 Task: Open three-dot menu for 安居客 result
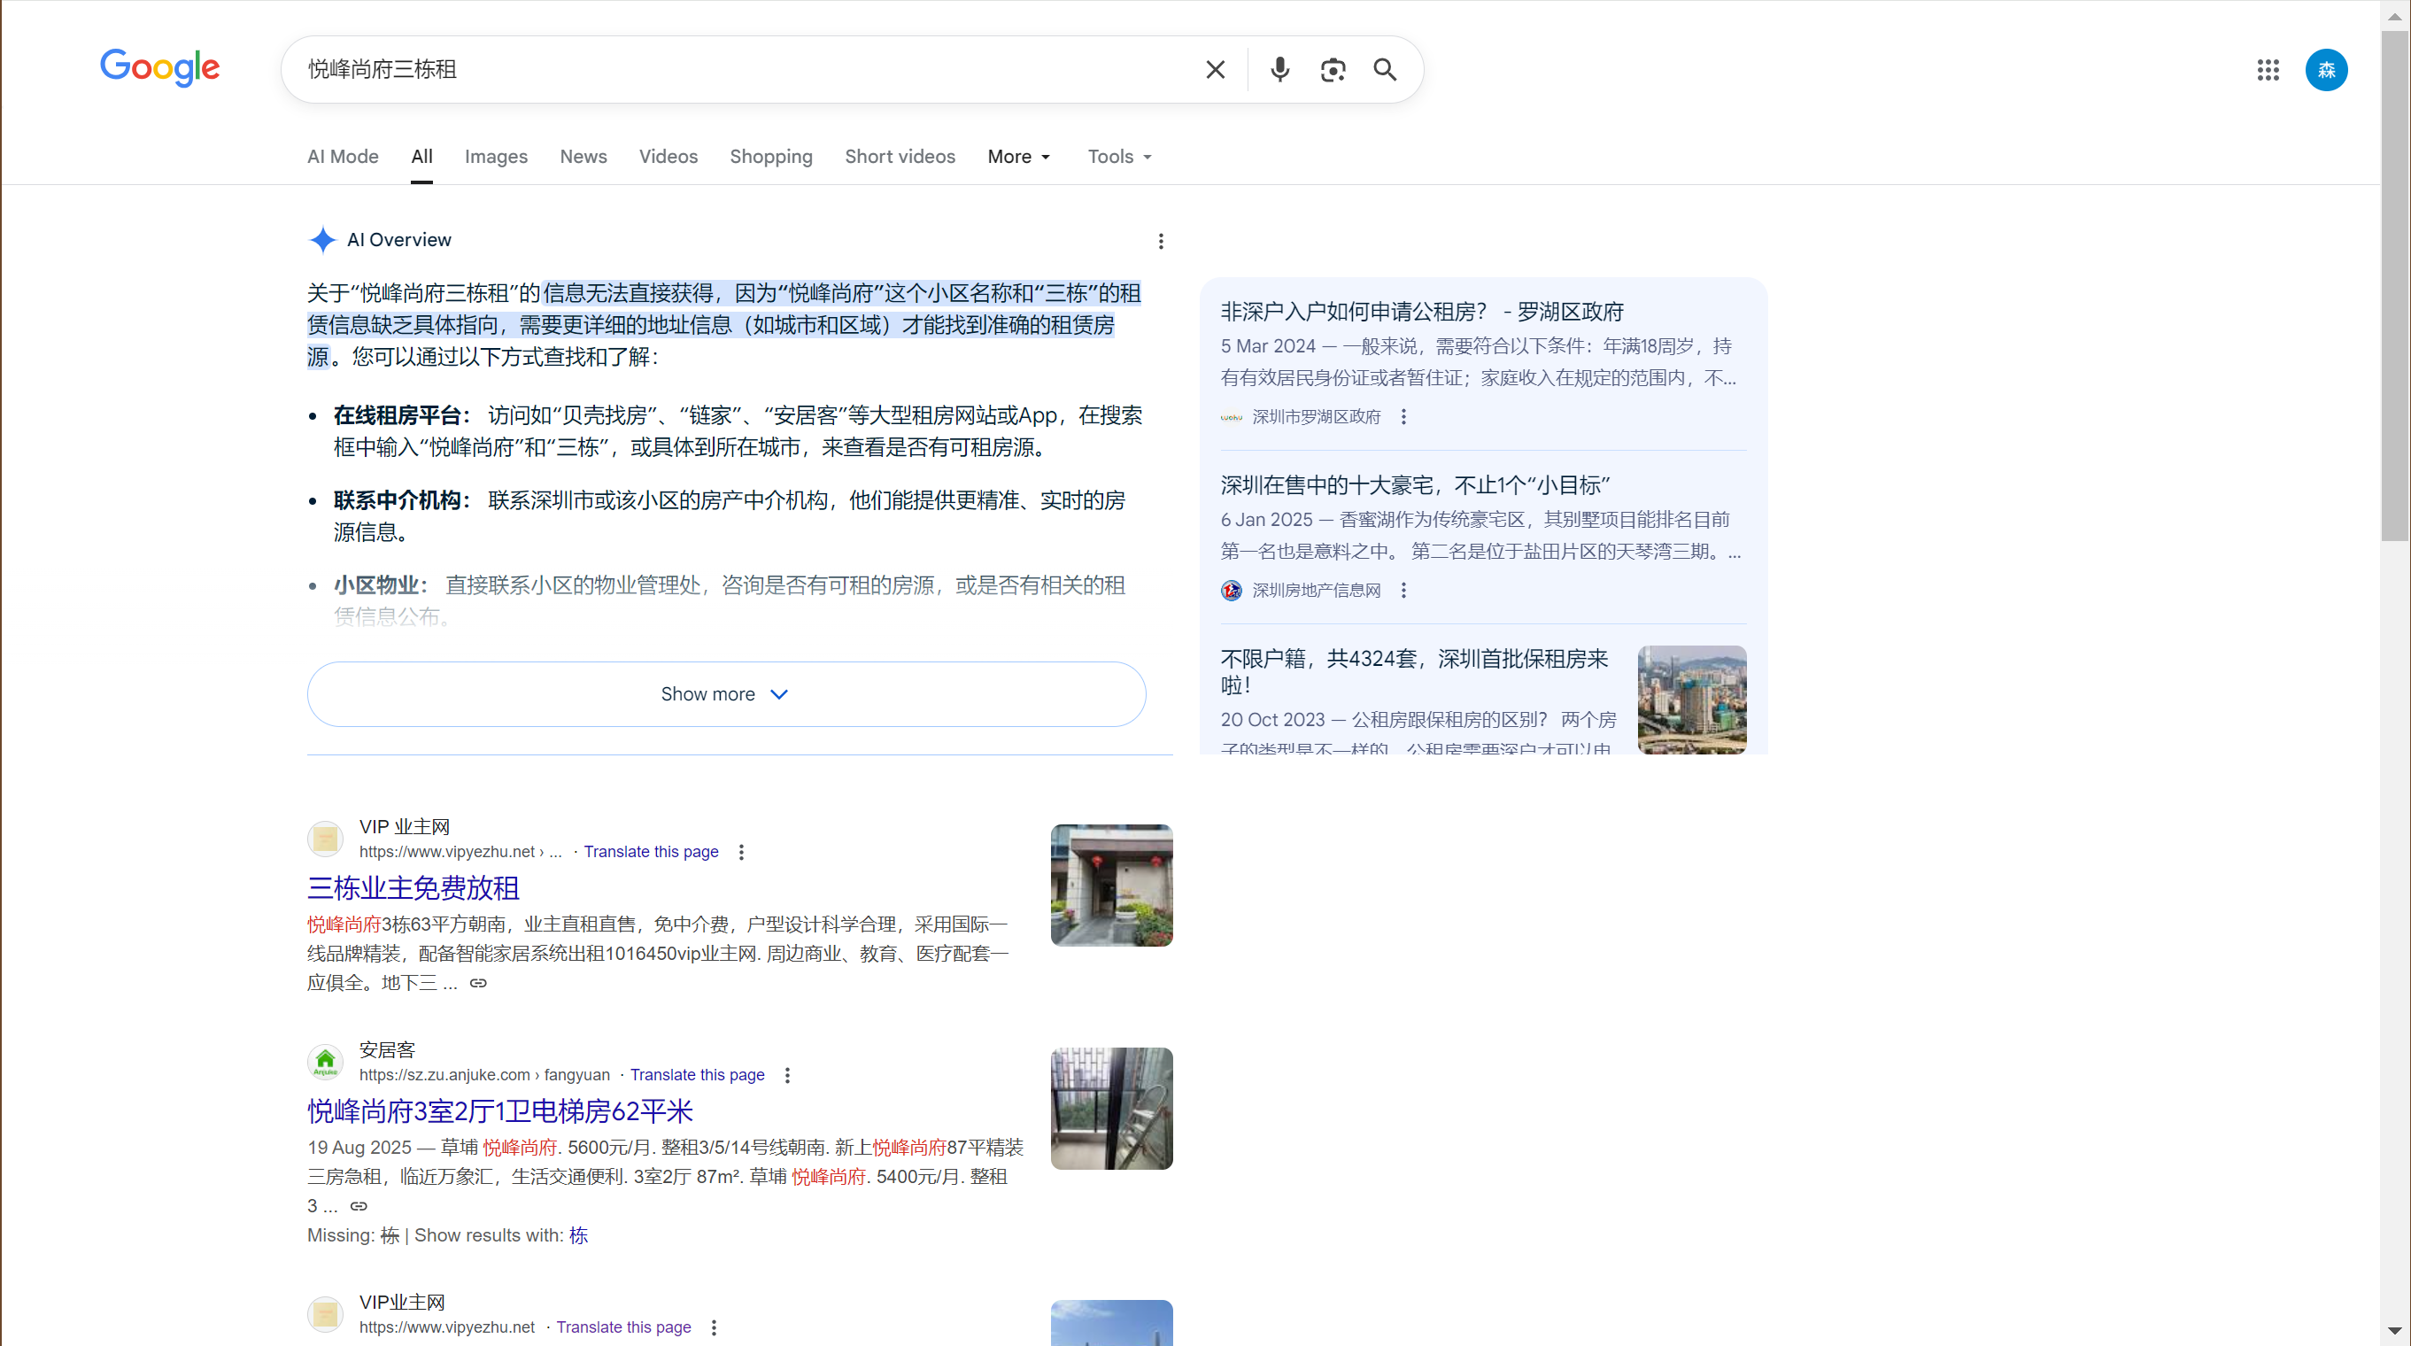787,1074
